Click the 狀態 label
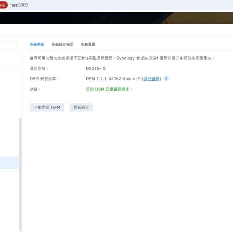Viewport: 233px width, 233px height. [35, 89]
